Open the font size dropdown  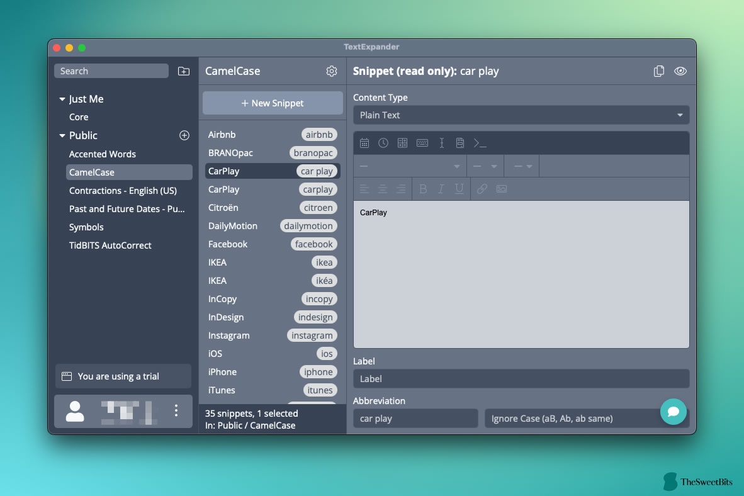click(x=485, y=166)
